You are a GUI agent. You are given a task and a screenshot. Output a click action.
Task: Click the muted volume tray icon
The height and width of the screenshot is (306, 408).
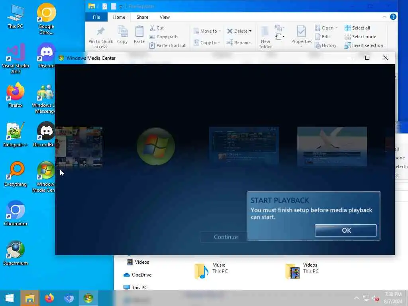point(375,298)
